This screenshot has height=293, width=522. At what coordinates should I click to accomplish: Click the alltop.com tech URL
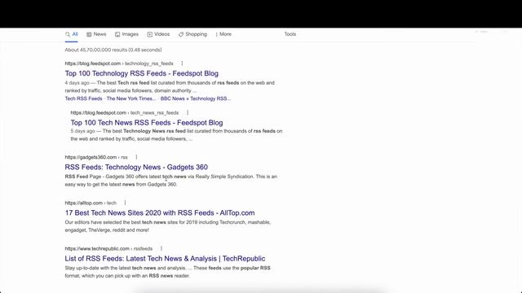pyautogui.click(x=91, y=203)
